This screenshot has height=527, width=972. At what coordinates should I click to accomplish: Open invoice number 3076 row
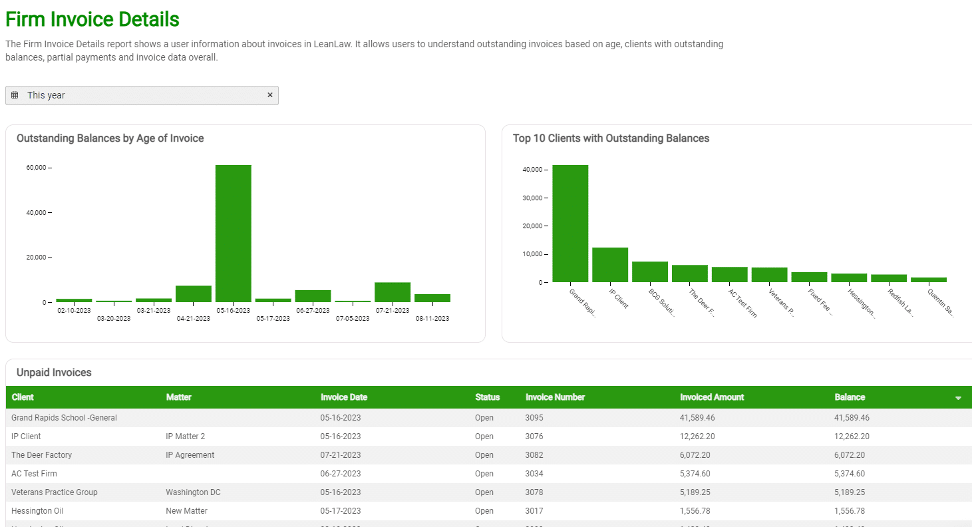tap(534, 437)
